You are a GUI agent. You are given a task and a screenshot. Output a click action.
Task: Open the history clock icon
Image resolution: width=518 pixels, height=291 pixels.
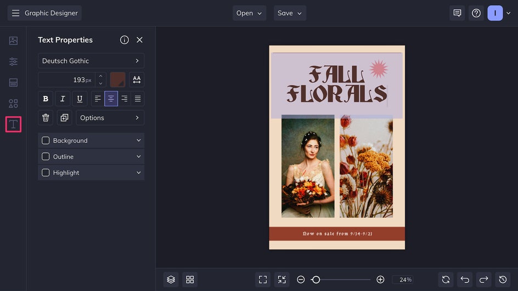pos(503,279)
